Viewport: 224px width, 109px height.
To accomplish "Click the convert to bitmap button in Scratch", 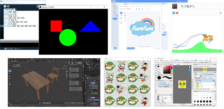I will 131,48.
